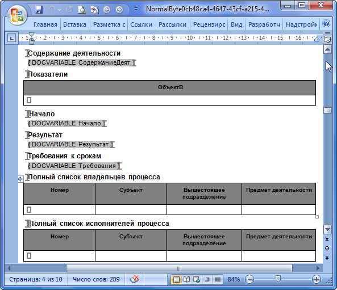Open Print Preview from quick access toolbar
This screenshot has height=290, width=337.
[x=82, y=10]
